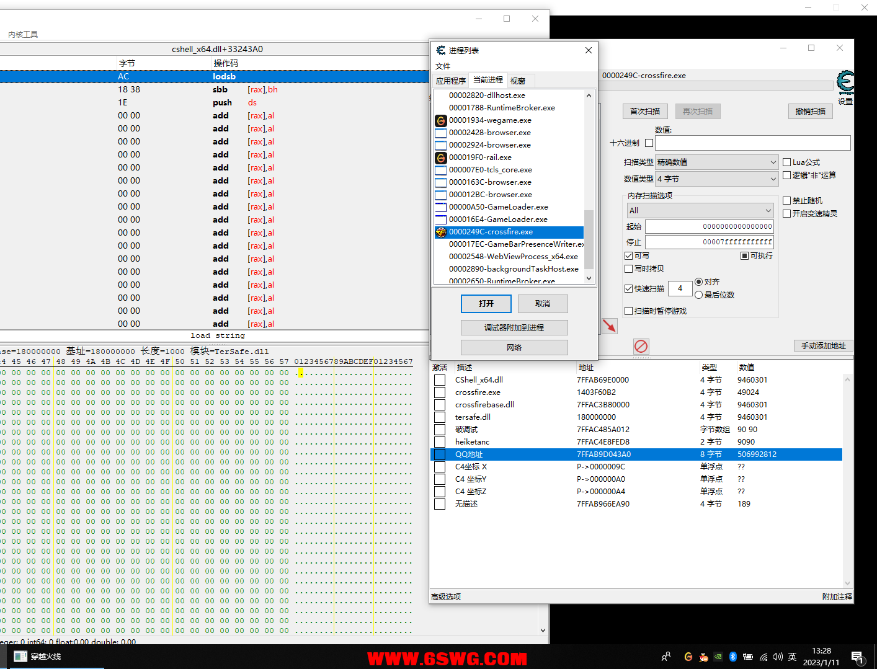Select 对齐 radio button
The width and height of the screenshot is (877, 669).
coord(698,282)
